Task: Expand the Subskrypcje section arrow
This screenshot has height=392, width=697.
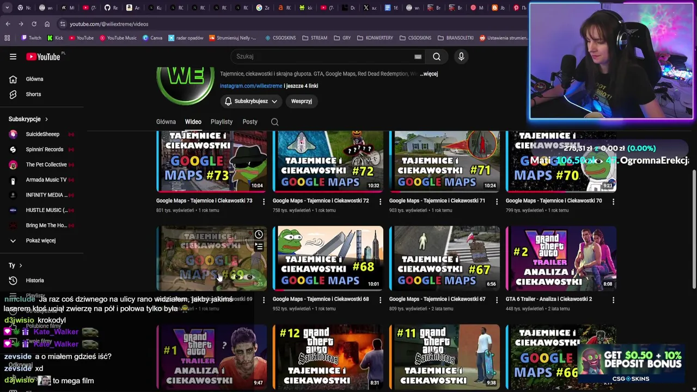Action: [x=46, y=119]
